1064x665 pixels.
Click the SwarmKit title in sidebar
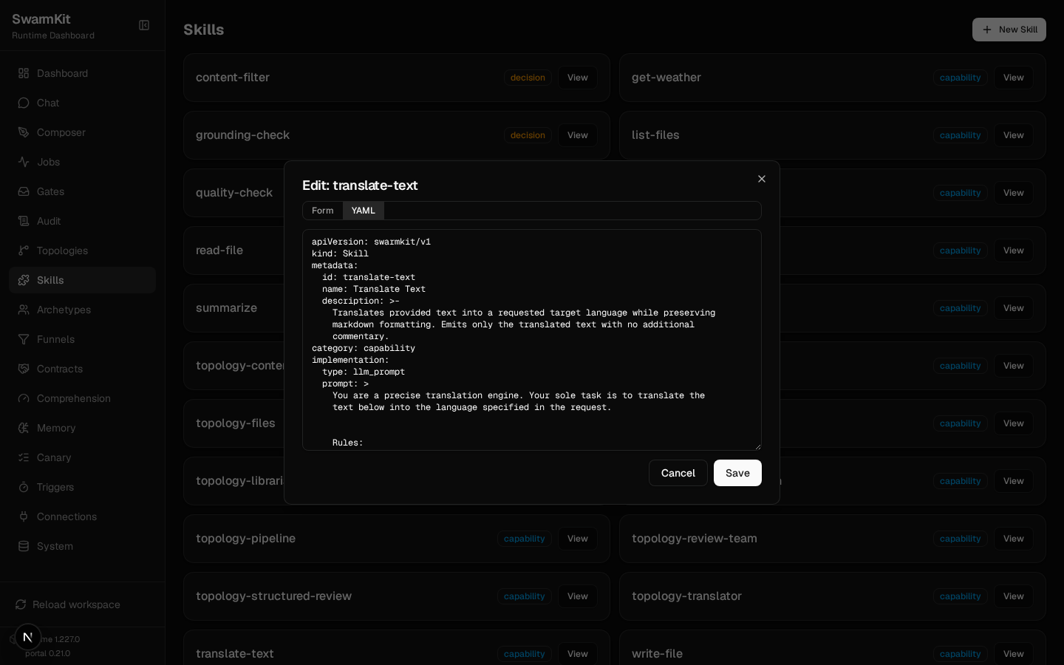point(41,19)
